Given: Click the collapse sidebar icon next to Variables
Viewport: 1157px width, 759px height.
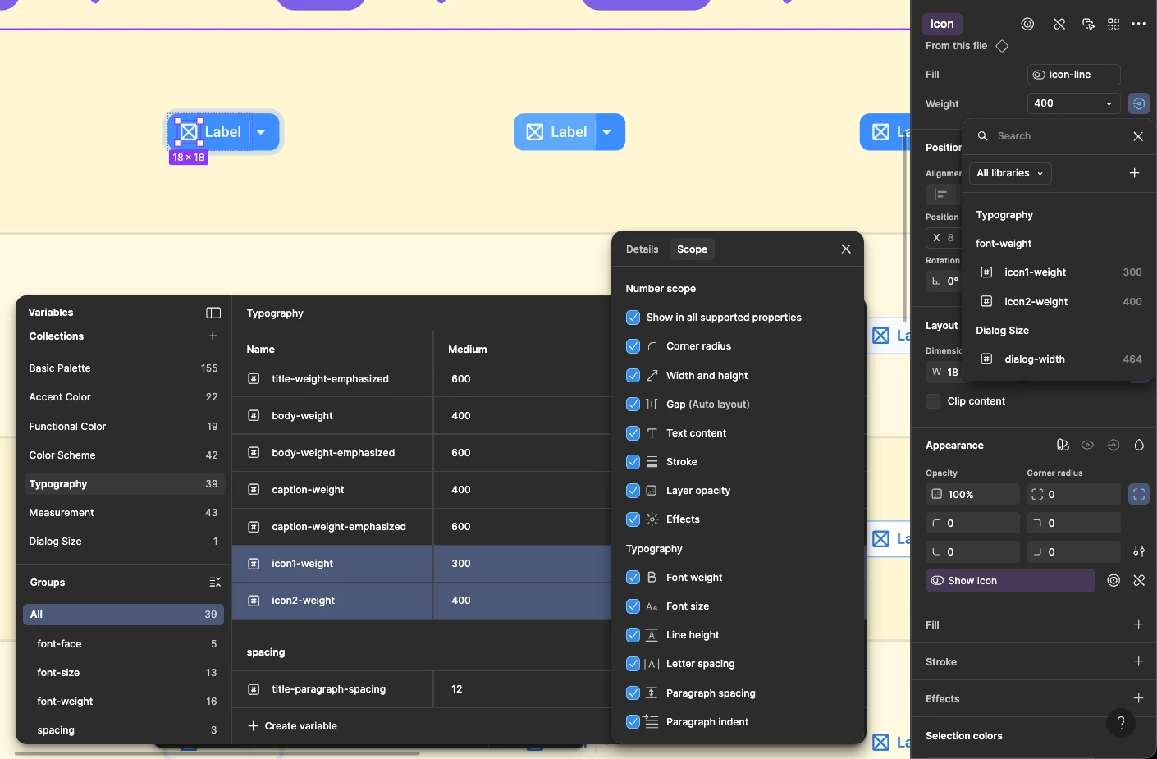Looking at the screenshot, I should pos(213,313).
